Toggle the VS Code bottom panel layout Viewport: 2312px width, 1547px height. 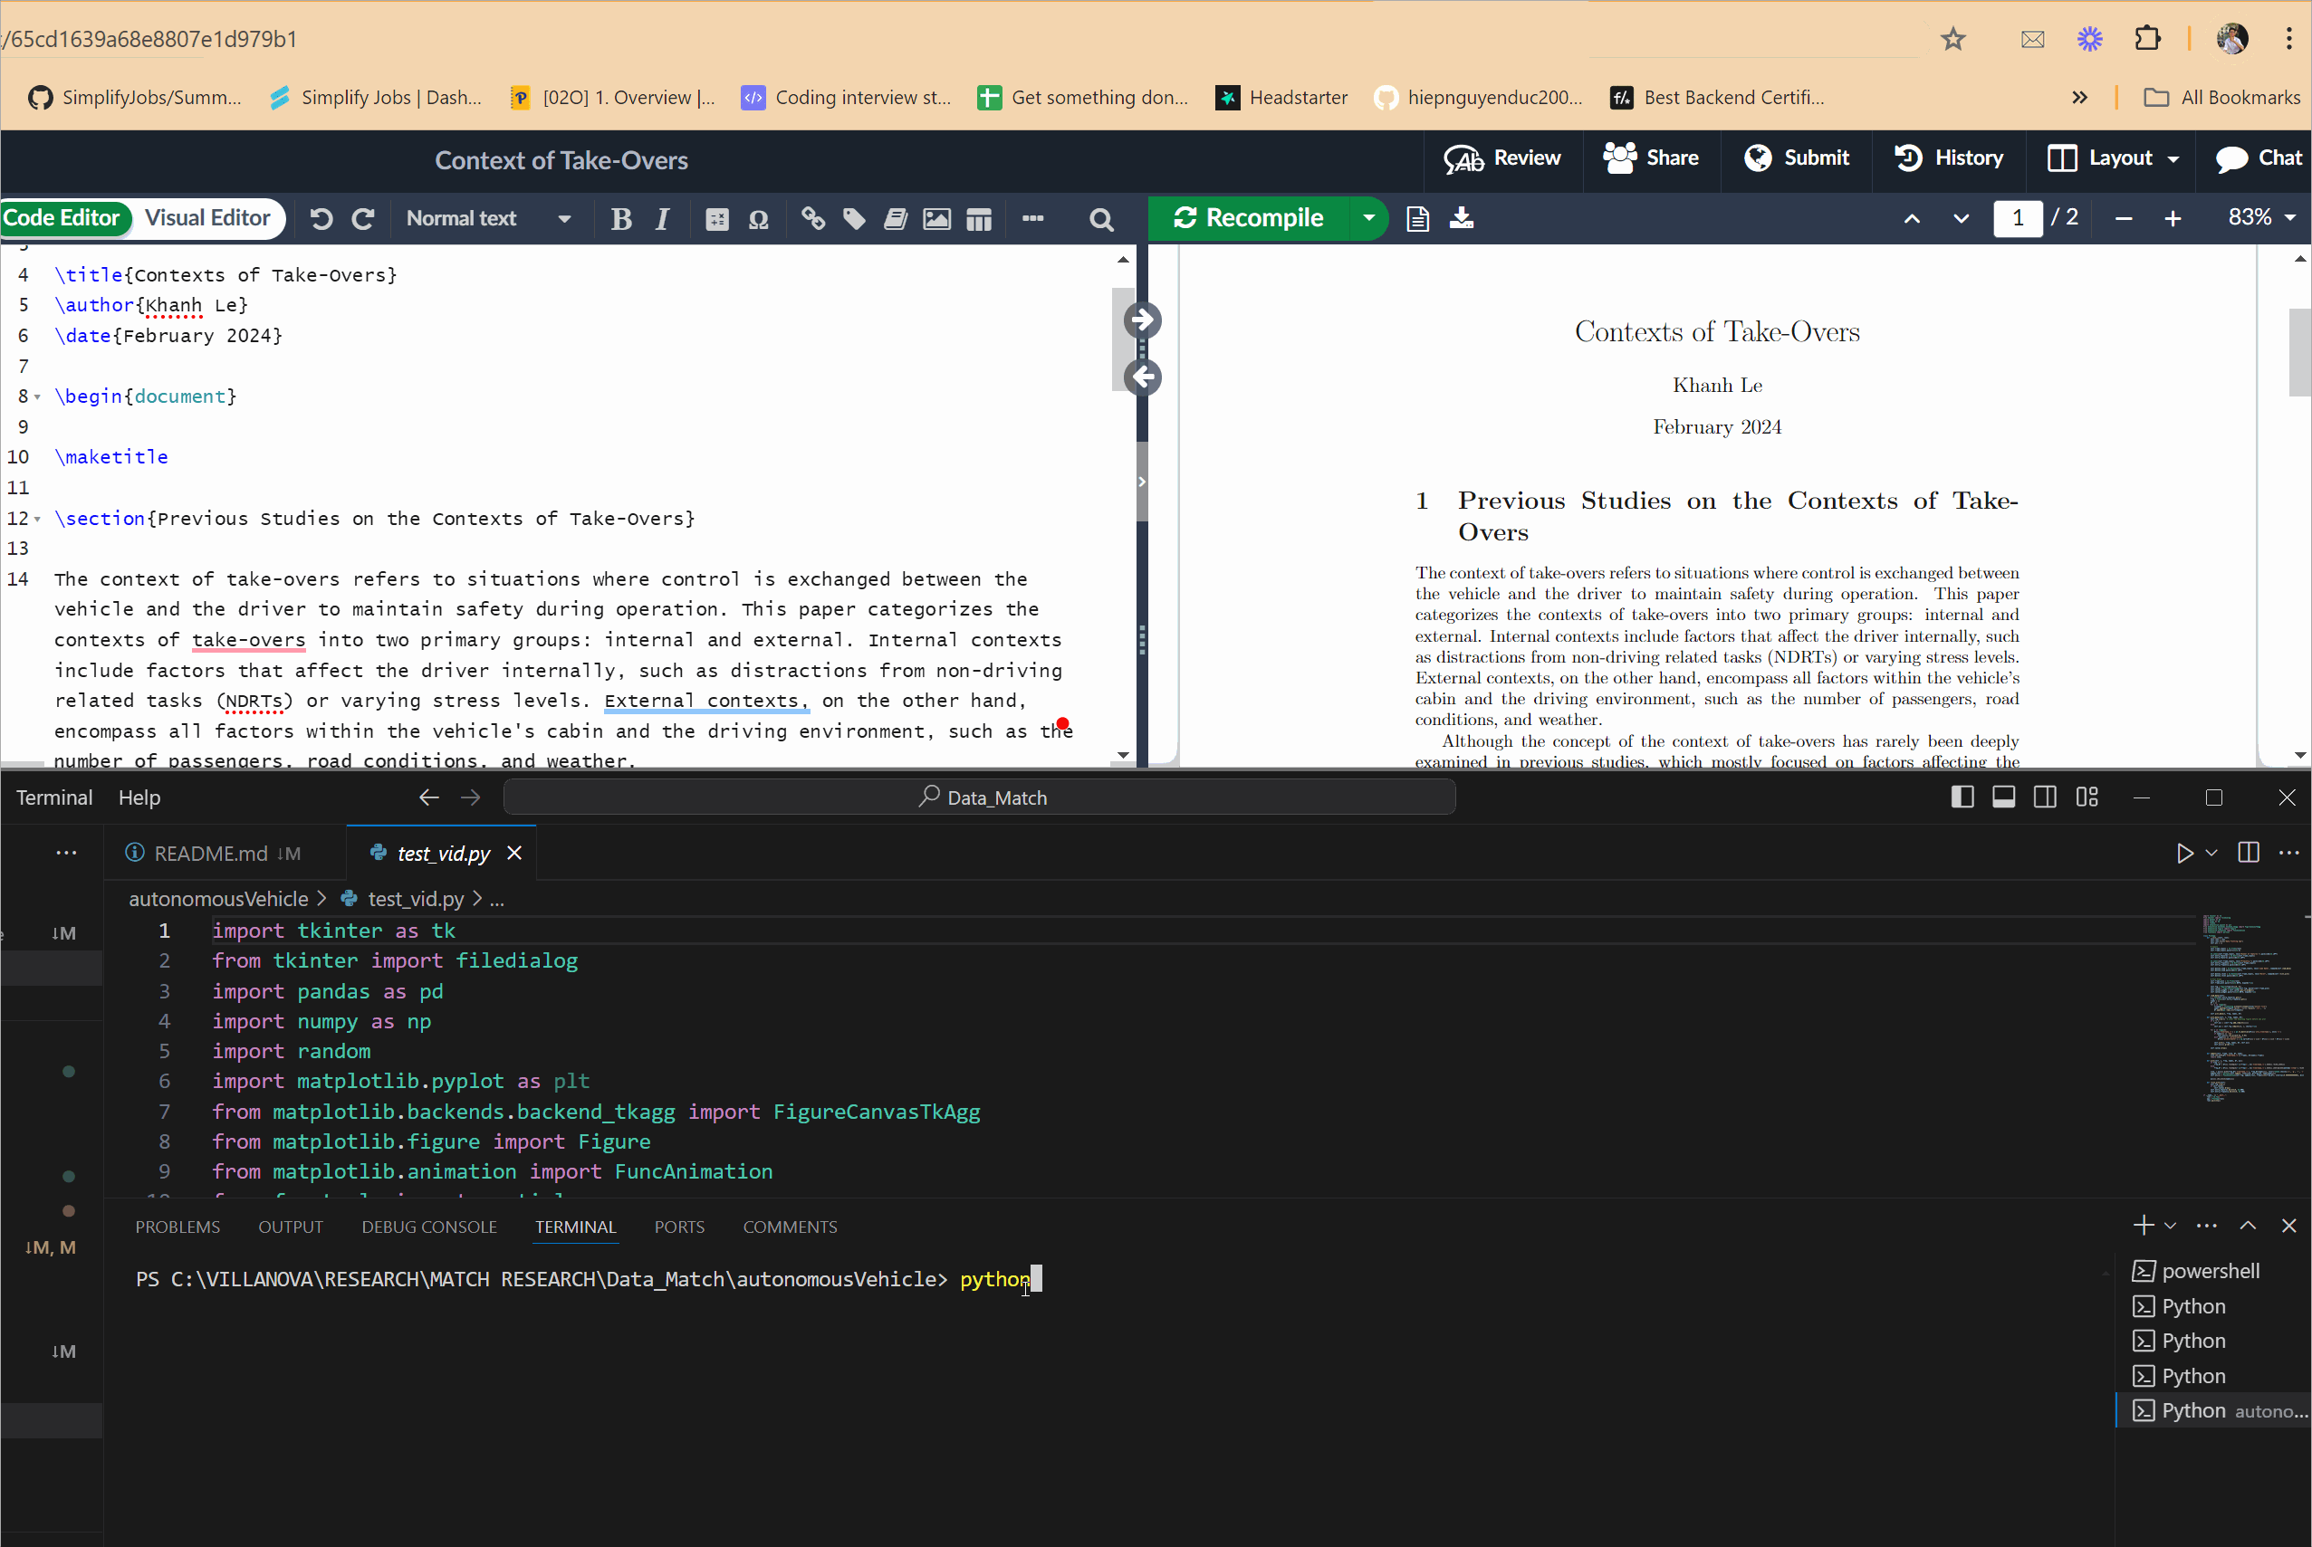pyautogui.click(x=2003, y=797)
